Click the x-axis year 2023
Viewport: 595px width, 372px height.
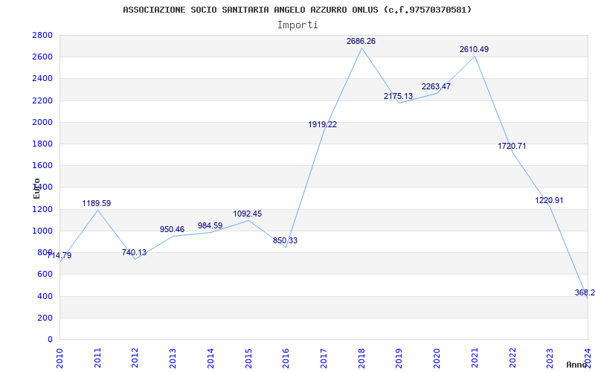tap(550, 359)
